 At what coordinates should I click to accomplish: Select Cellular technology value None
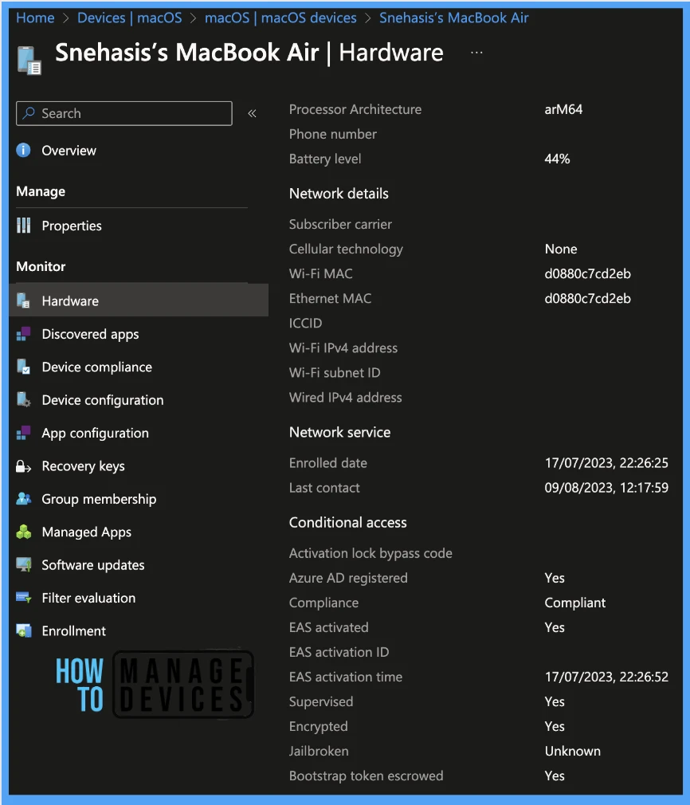pos(561,249)
